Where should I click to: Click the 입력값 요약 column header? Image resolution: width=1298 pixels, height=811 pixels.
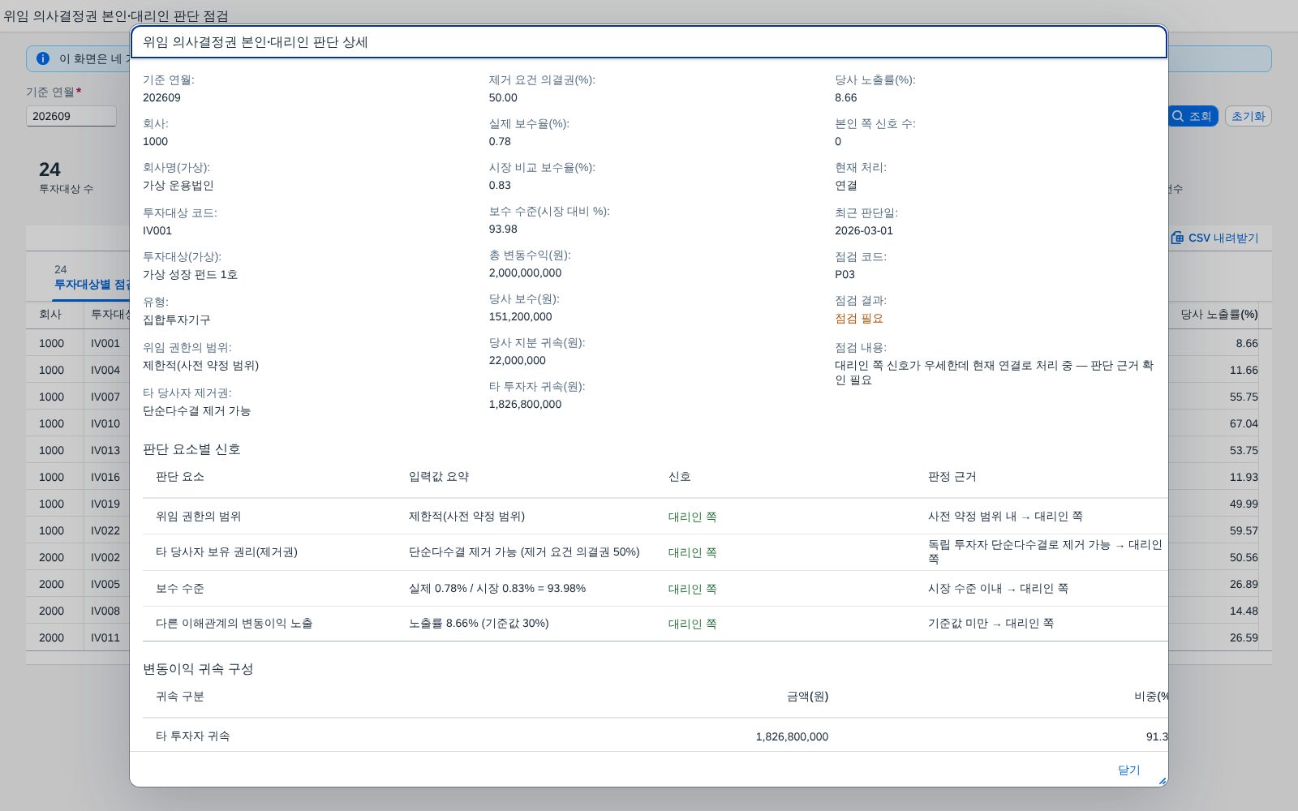[439, 476]
